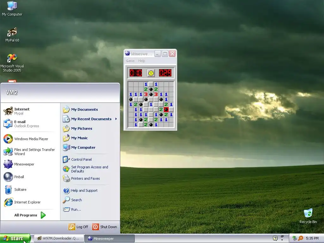Click the orange search tray icon
Screen dimensions: 324x243
(301, 238)
